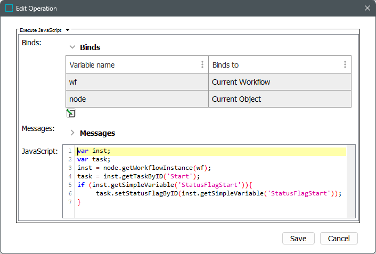Save the operation

pos(298,239)
